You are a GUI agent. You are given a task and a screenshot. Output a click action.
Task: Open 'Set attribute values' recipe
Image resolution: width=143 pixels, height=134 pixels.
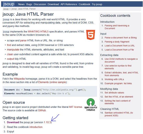pyautogui.click(x=114, y=93)
